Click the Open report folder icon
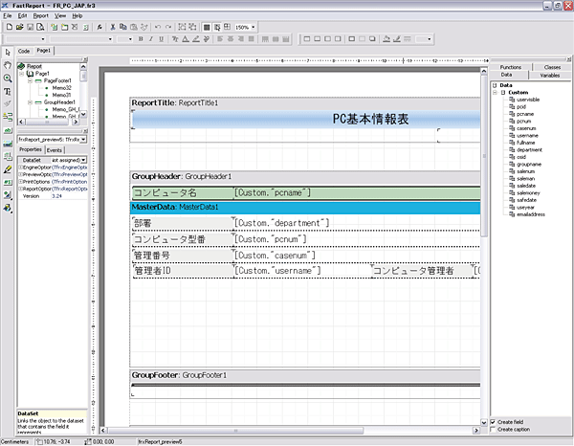Viewport: 574px width, 446px height. pyautogui.click(x=19, y=27)
